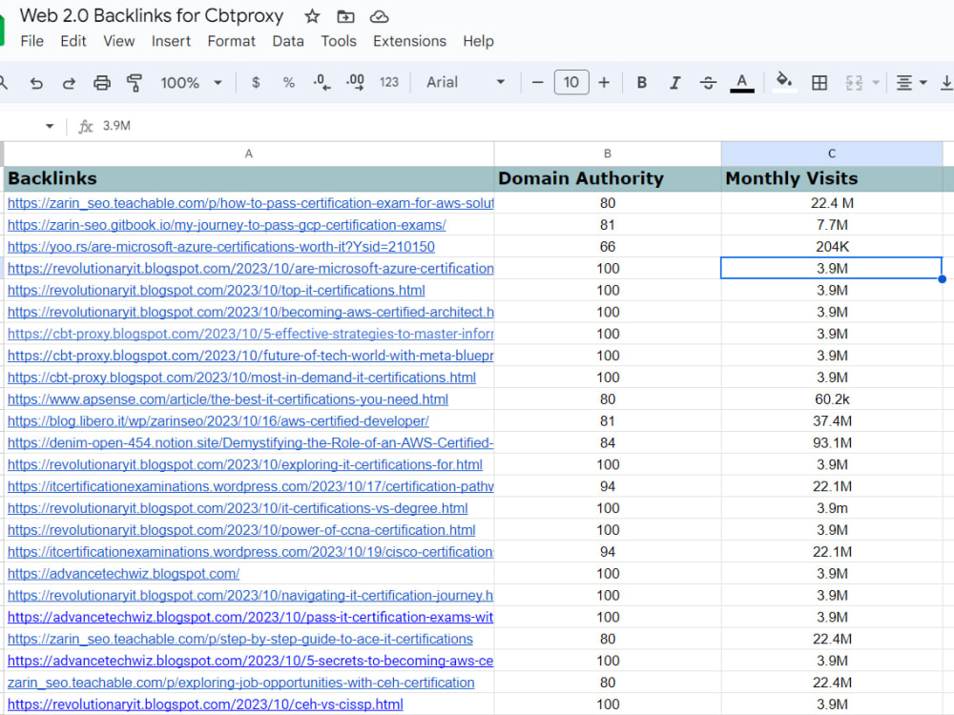Open the apsense.com article link
954x715 pixels.
click(x=228, y=399)
